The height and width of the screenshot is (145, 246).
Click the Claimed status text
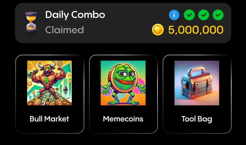(x=64, y=30)
